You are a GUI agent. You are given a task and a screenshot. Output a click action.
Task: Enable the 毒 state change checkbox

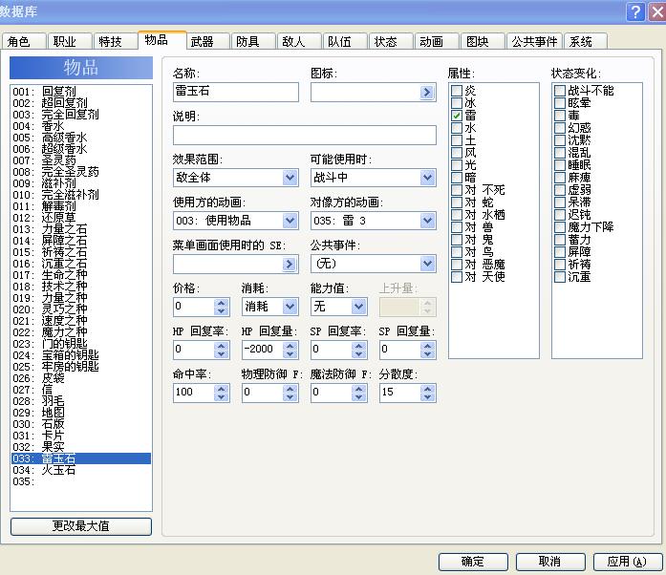pos(560,115)
